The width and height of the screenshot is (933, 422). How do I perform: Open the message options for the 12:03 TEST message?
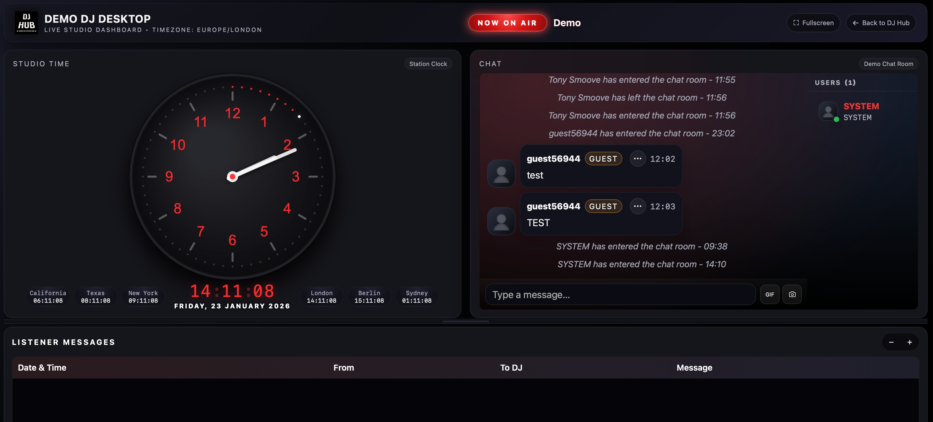pyautogui.click(x=638, y=206)
